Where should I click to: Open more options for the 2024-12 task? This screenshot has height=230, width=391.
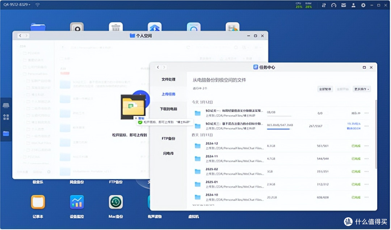click(x=366, y=146)
